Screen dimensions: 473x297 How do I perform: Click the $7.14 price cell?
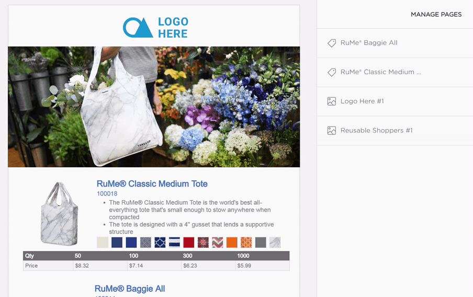pos(154,266)
